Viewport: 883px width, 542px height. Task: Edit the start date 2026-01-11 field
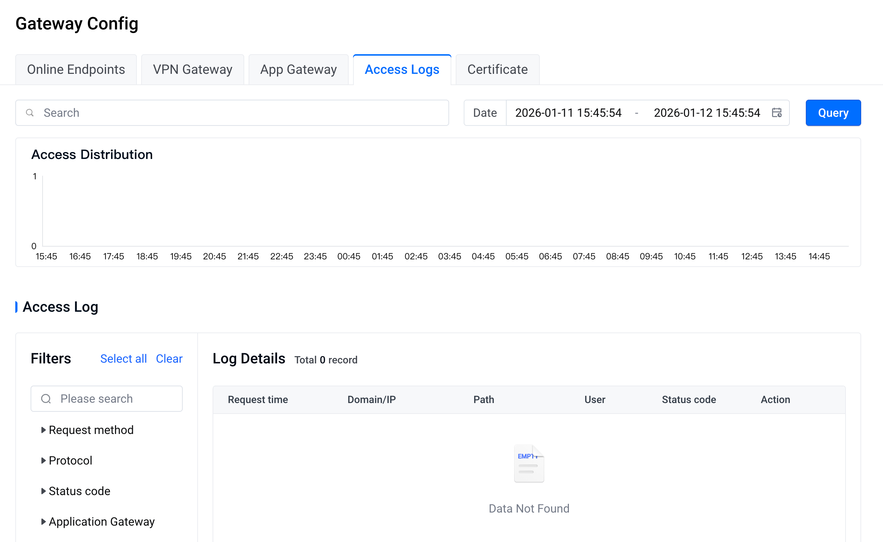click(568, 113)
